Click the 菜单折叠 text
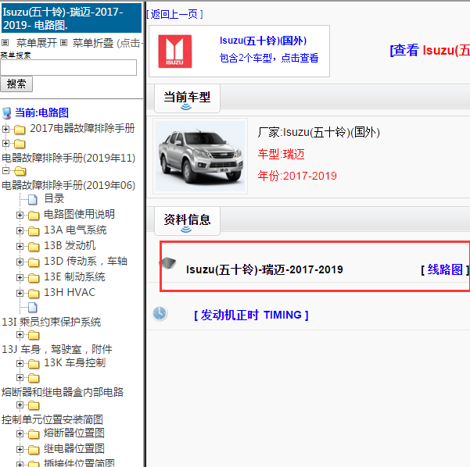470x467 pixels. tap(93, 43)
